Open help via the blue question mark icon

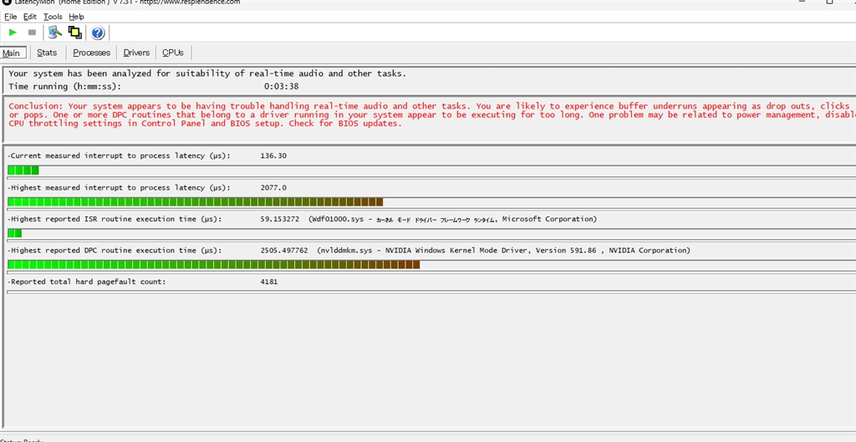(98, 33)
